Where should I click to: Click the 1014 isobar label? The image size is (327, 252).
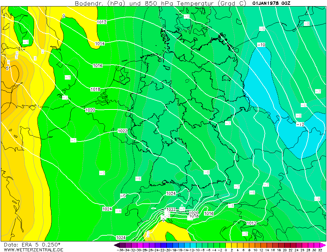[x=100, y=44]
